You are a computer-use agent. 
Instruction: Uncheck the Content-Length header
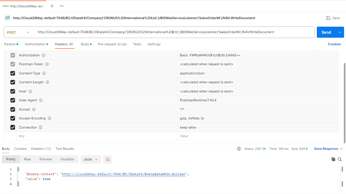[13, 82]
